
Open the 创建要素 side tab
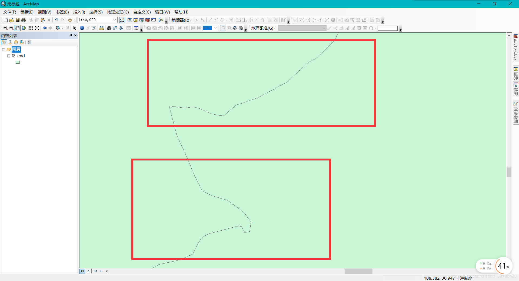pos(516,113)
